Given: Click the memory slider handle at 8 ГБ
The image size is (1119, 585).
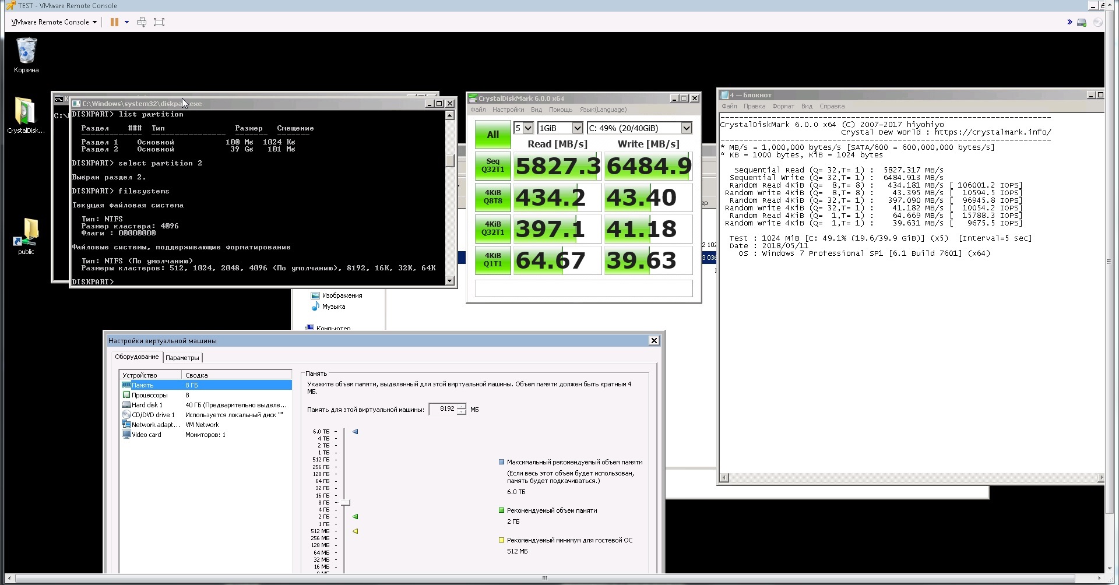Looking at the screenshot, I should [x=346, y=502].
